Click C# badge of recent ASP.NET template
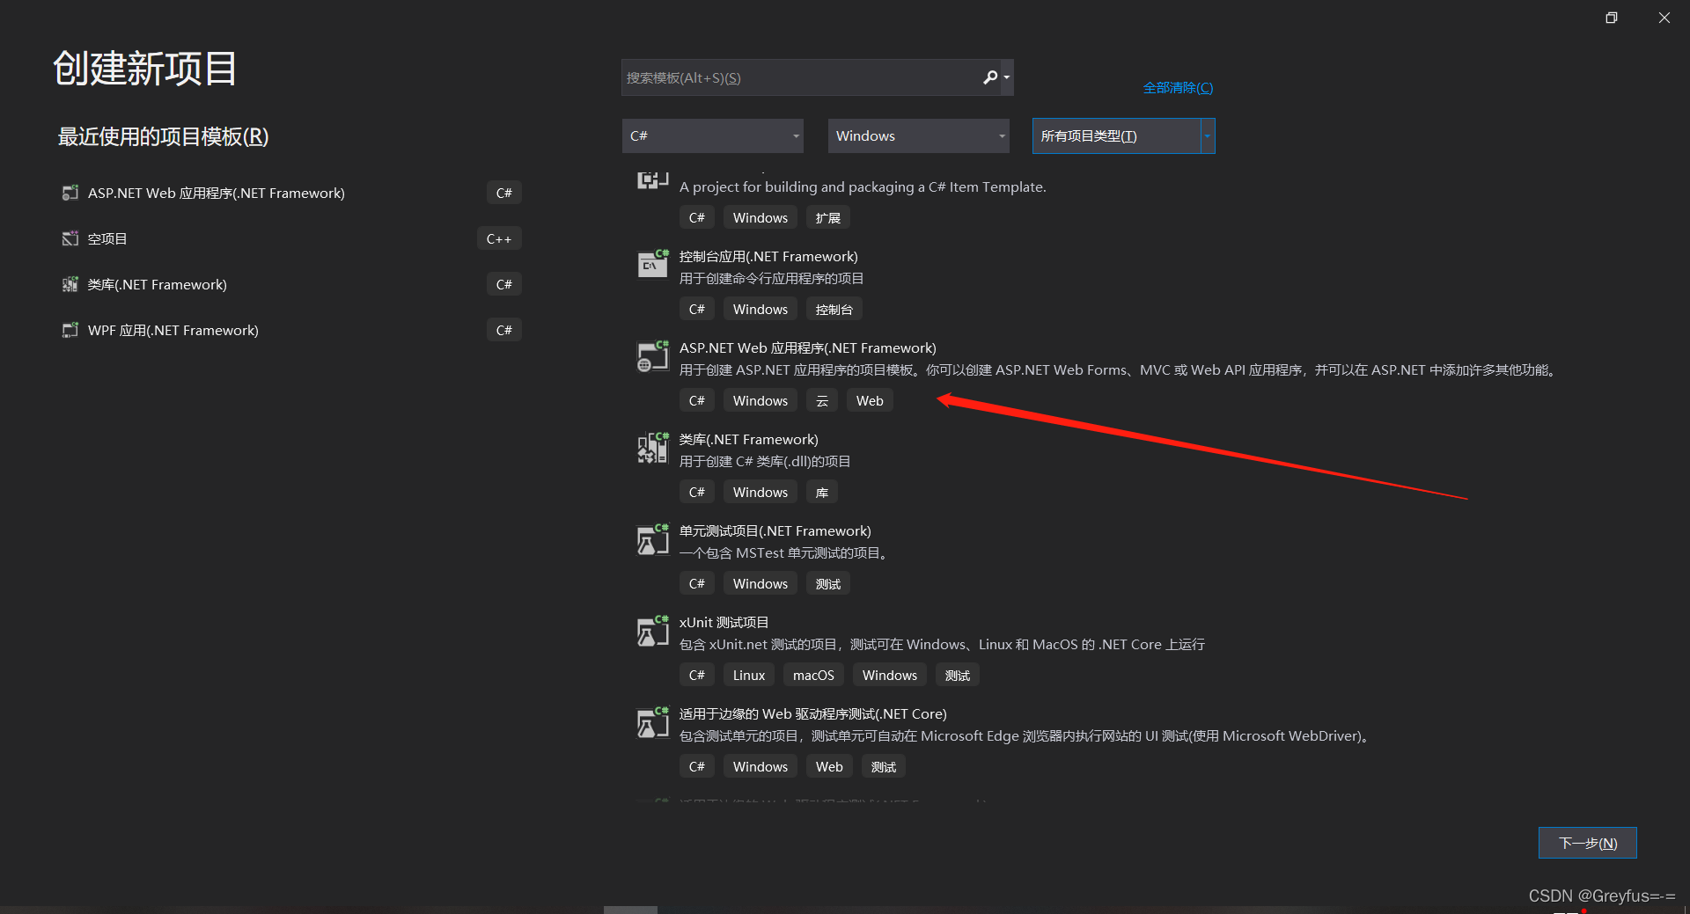This screenshot has width=1690, height=914. (x=503, y=193)
